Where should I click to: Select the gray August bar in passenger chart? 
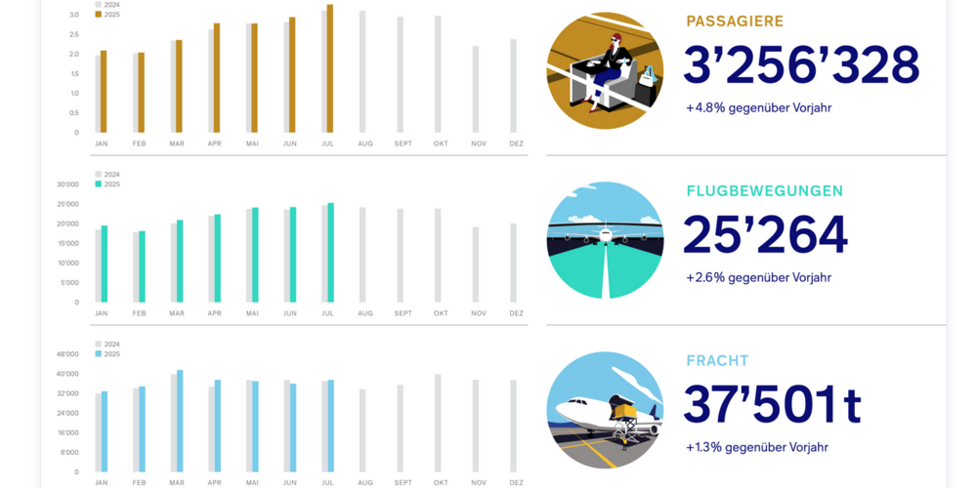coord(362,71)
